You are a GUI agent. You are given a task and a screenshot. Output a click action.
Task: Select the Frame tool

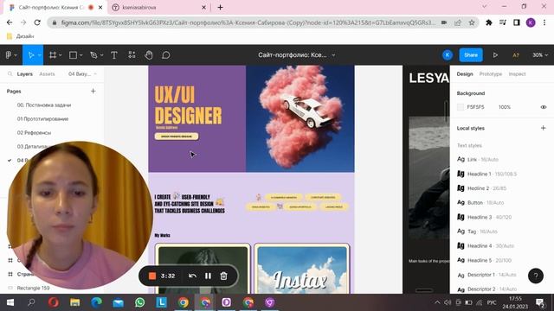(53, 55)
